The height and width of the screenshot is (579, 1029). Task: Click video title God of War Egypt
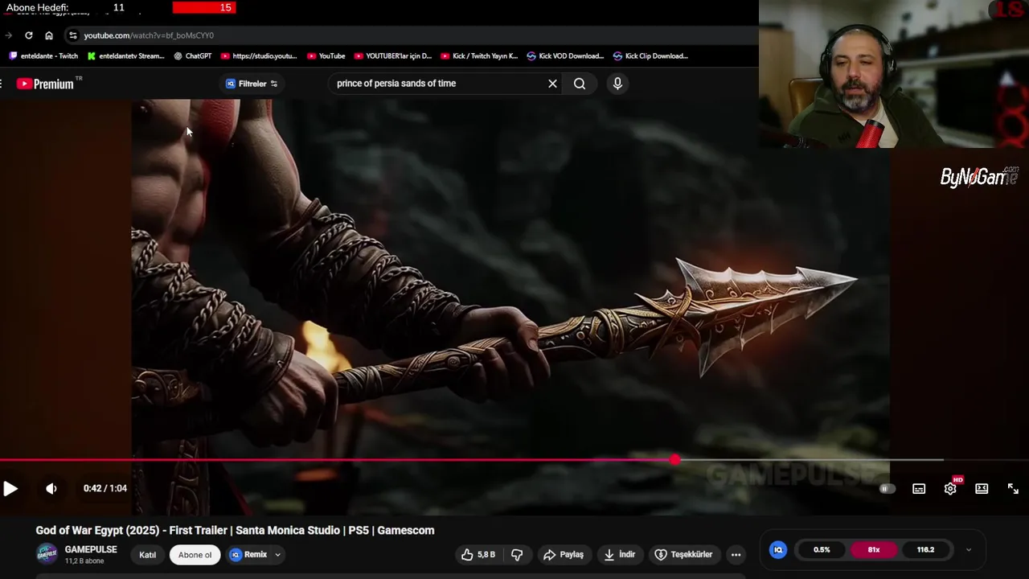click(235, 530)
